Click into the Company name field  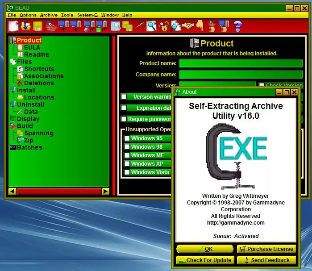click(x=241, y=75)
